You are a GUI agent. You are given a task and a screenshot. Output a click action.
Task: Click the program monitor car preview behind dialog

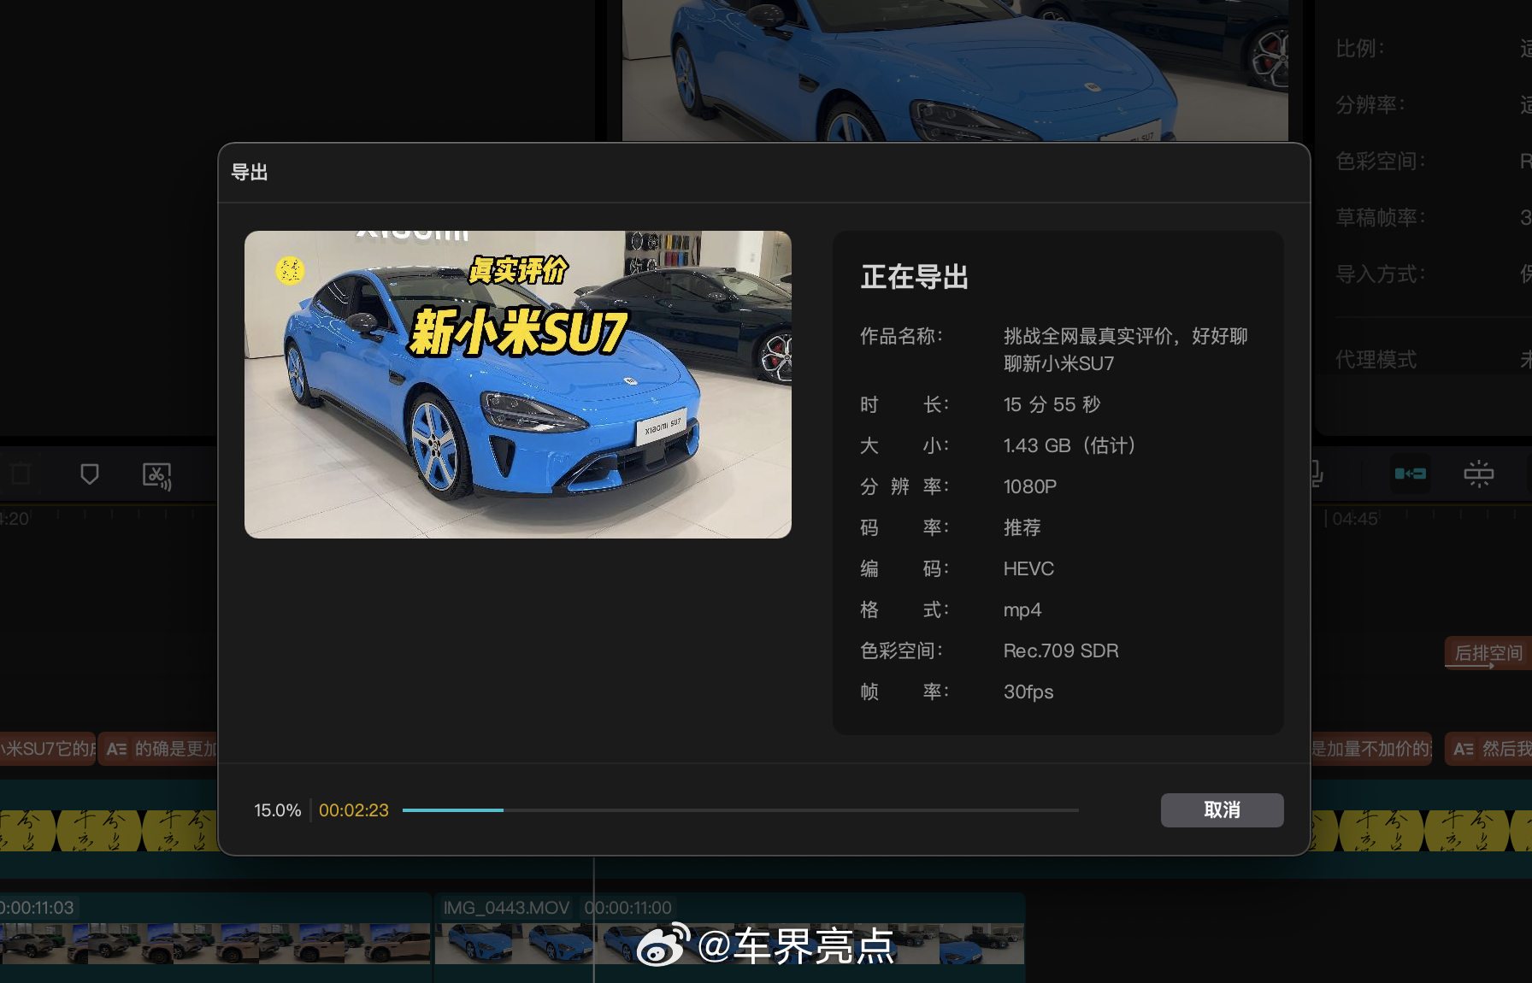955,70
